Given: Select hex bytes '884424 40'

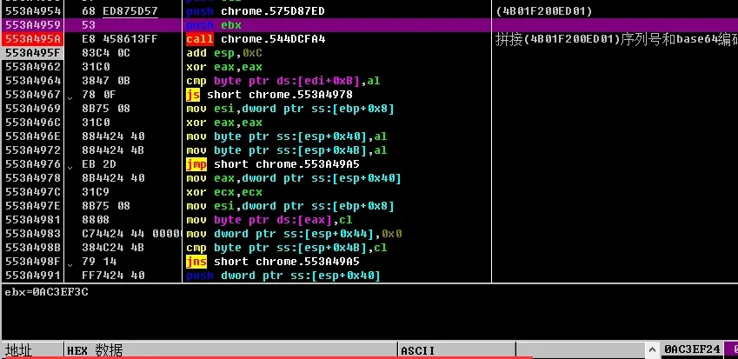Looking at the screenshot, I should [x=113, y=136].
